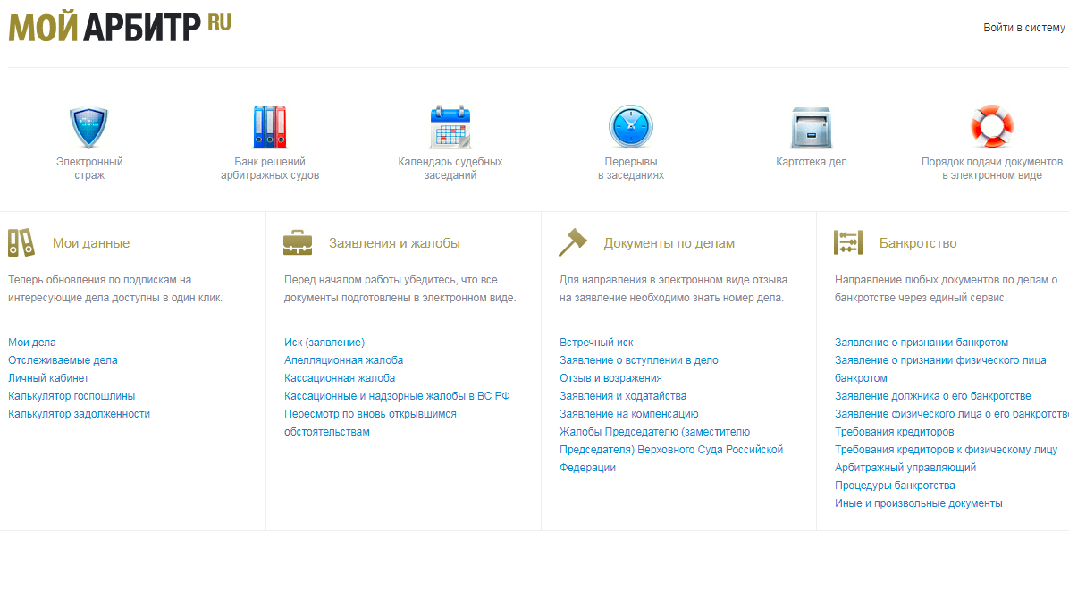Viewport: 1069px width, 592px height.
Task: Open Заявление должника о его банкротстве
Action: pyautogui.click(x=932, y=395)
